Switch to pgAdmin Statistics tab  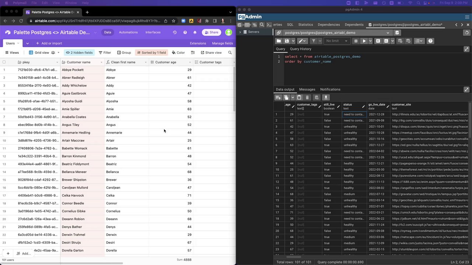click(306, 25)
